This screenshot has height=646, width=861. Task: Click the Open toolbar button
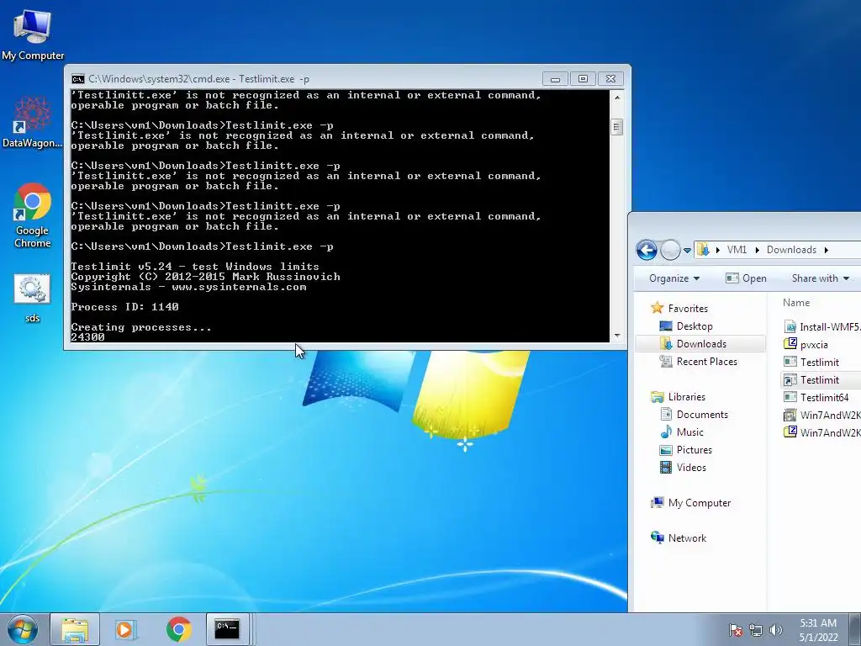tap(746, 278)
